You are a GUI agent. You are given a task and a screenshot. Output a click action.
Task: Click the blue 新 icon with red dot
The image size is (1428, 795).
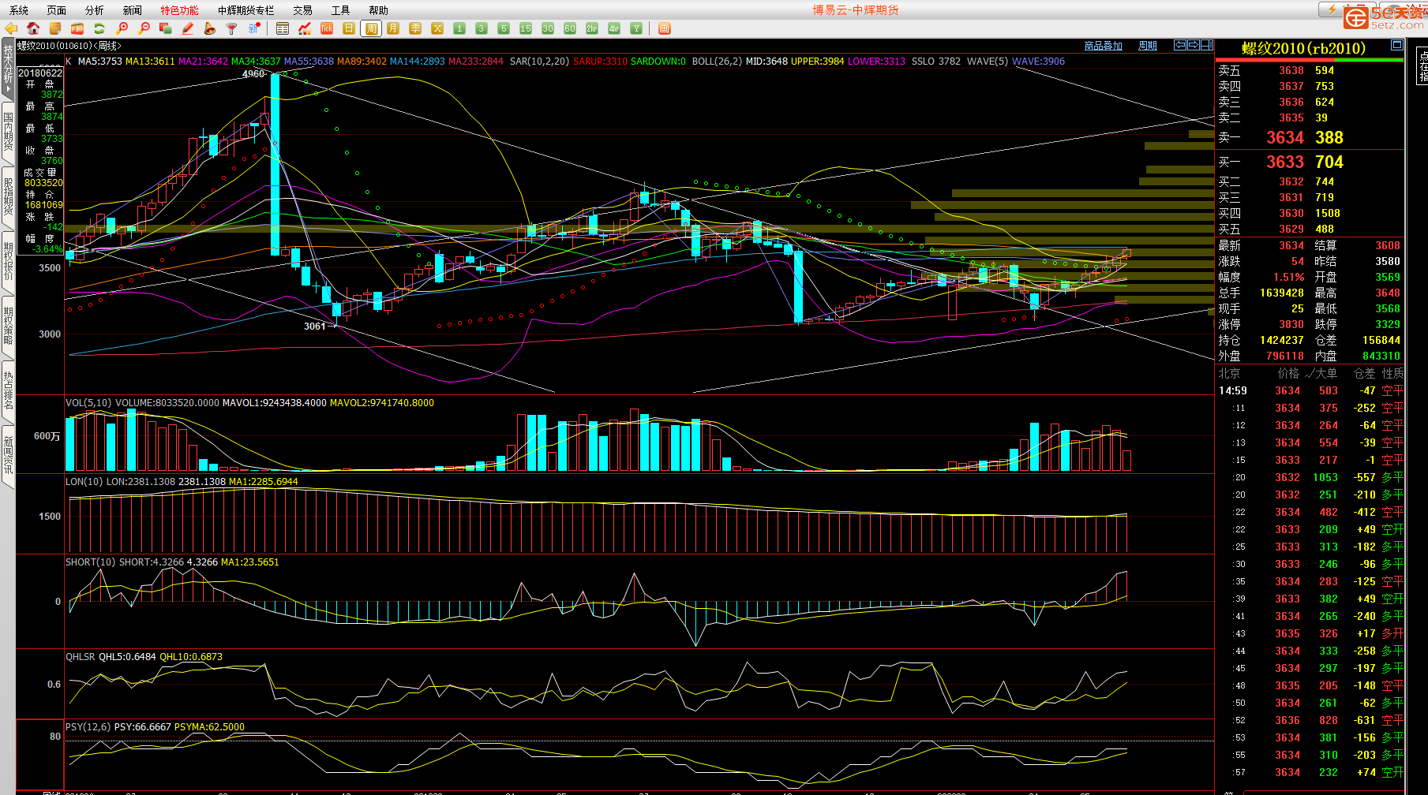pos(254,28)
